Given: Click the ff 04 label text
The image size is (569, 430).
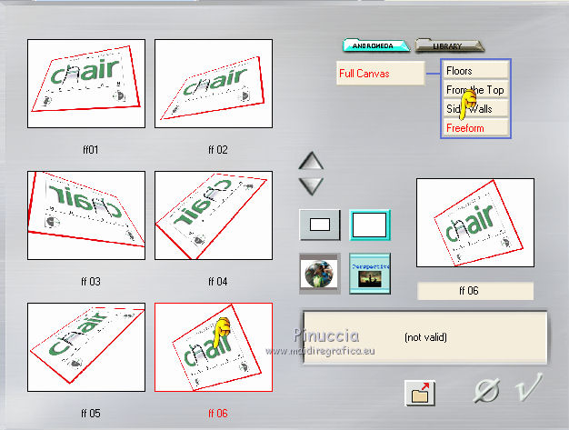Looking at the screenshot, I should pyautogui.click(x=218, y=282).
